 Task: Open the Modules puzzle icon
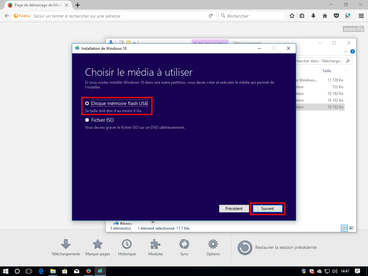click(156, 248)
